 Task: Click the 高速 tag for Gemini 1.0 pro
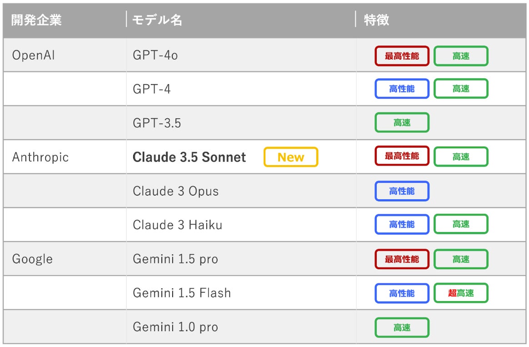(402, 327)
